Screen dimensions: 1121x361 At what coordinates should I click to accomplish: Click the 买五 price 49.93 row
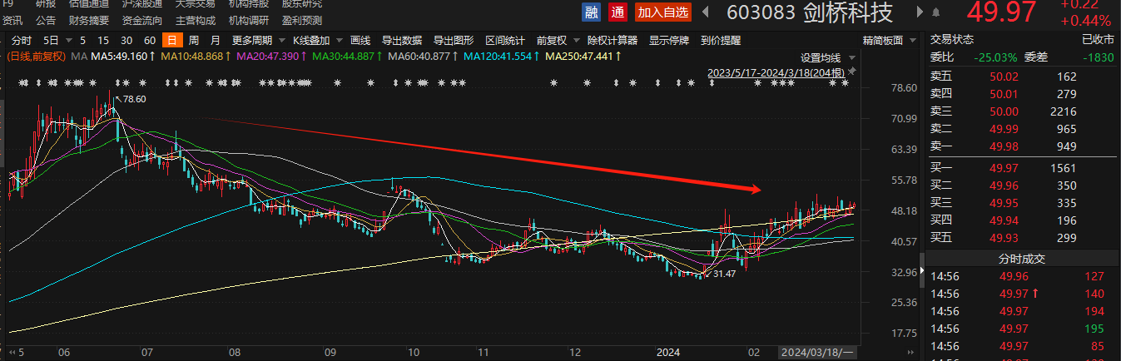pos(1024,238)
